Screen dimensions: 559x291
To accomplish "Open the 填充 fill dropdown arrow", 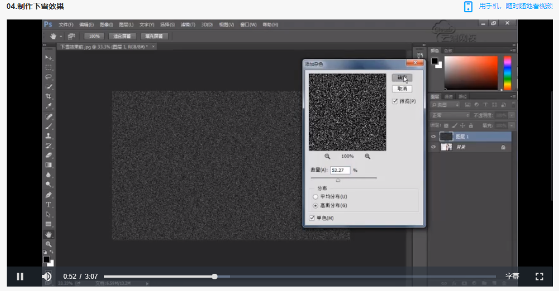I will pyautogui.click(x=512, y=126).
